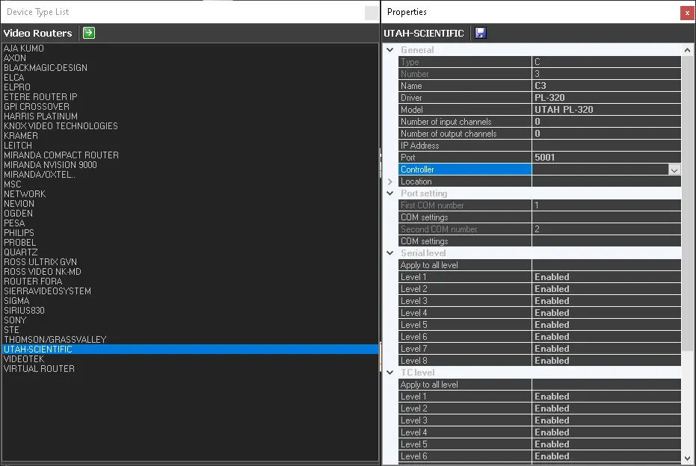Choose ROSS ULTRIX GVN router entry

pos(40,262)
